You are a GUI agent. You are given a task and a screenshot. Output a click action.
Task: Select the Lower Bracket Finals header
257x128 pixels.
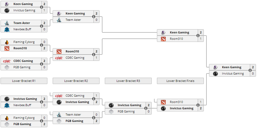click(180, 81)
